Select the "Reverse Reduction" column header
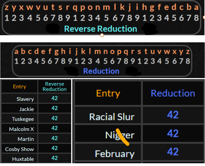Viewport: 205px width, 166px height. (x=55, y=87)
